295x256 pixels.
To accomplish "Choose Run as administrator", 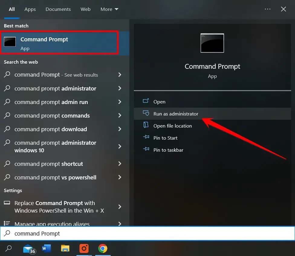I will point(212,114).
